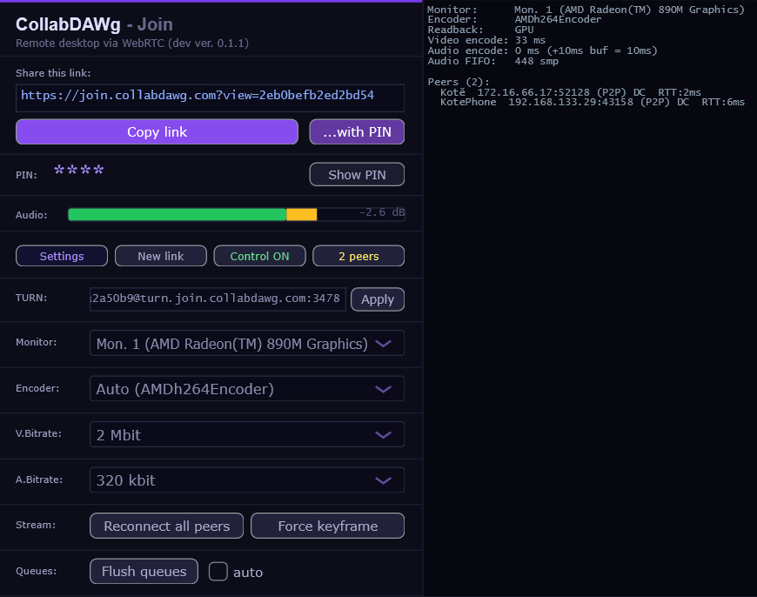Click Audio encode 0 ms stat line
The image size is (757, 597).
point(542,50)
